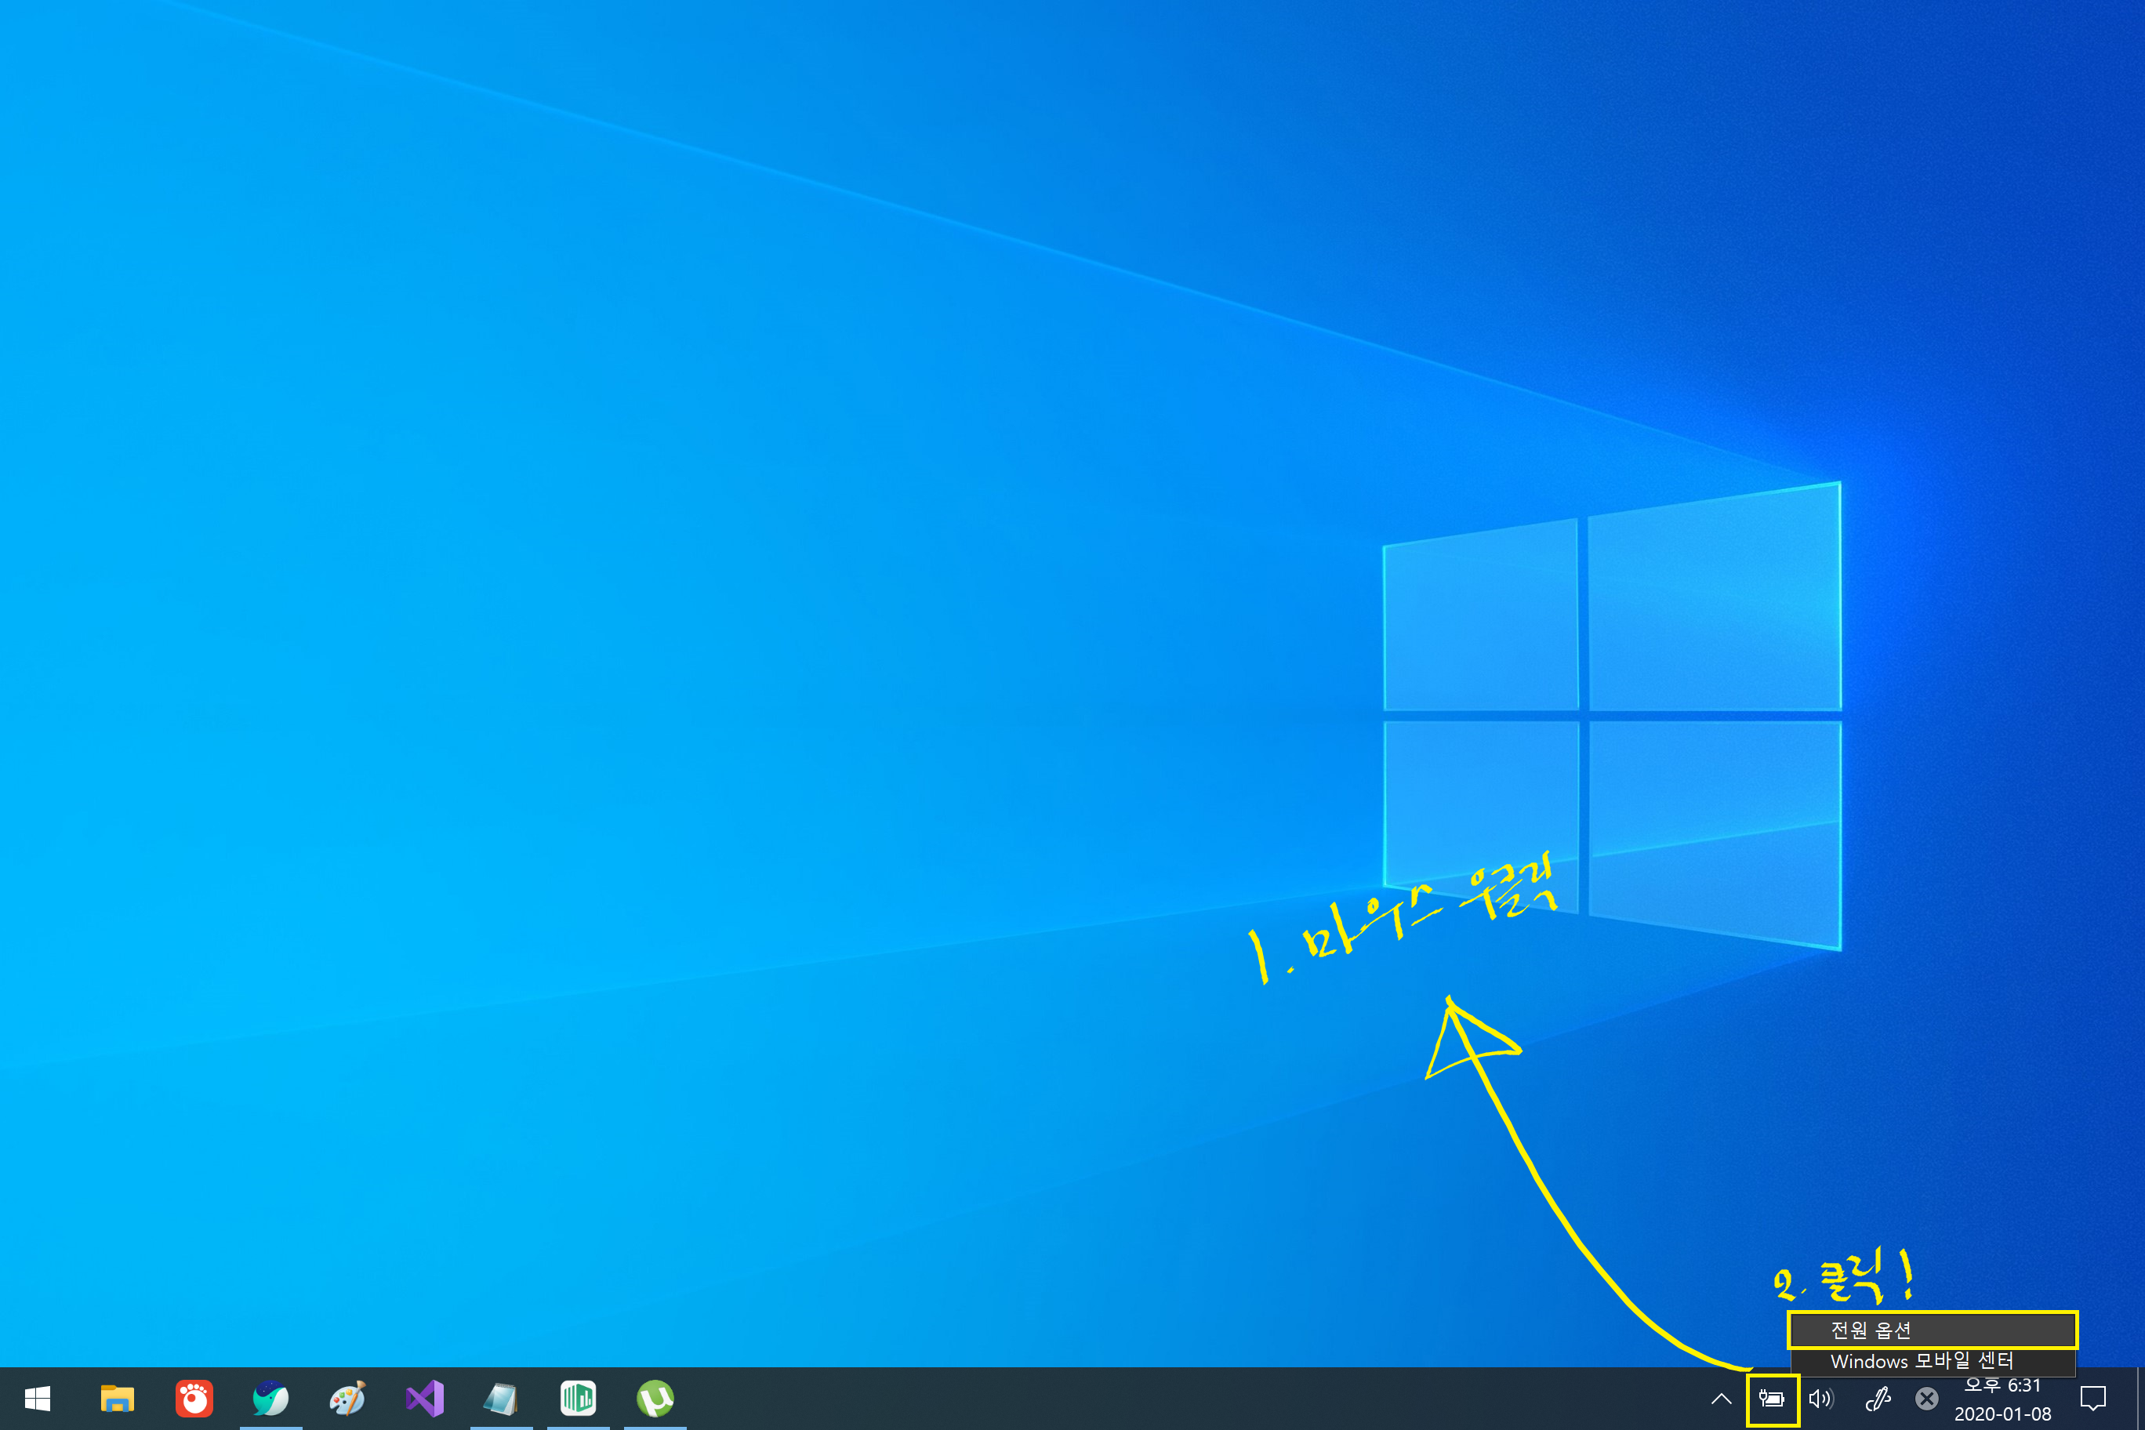Click the gray X tray icon
The width and height of the screenshot is (2145, 1430).
1926,1399
